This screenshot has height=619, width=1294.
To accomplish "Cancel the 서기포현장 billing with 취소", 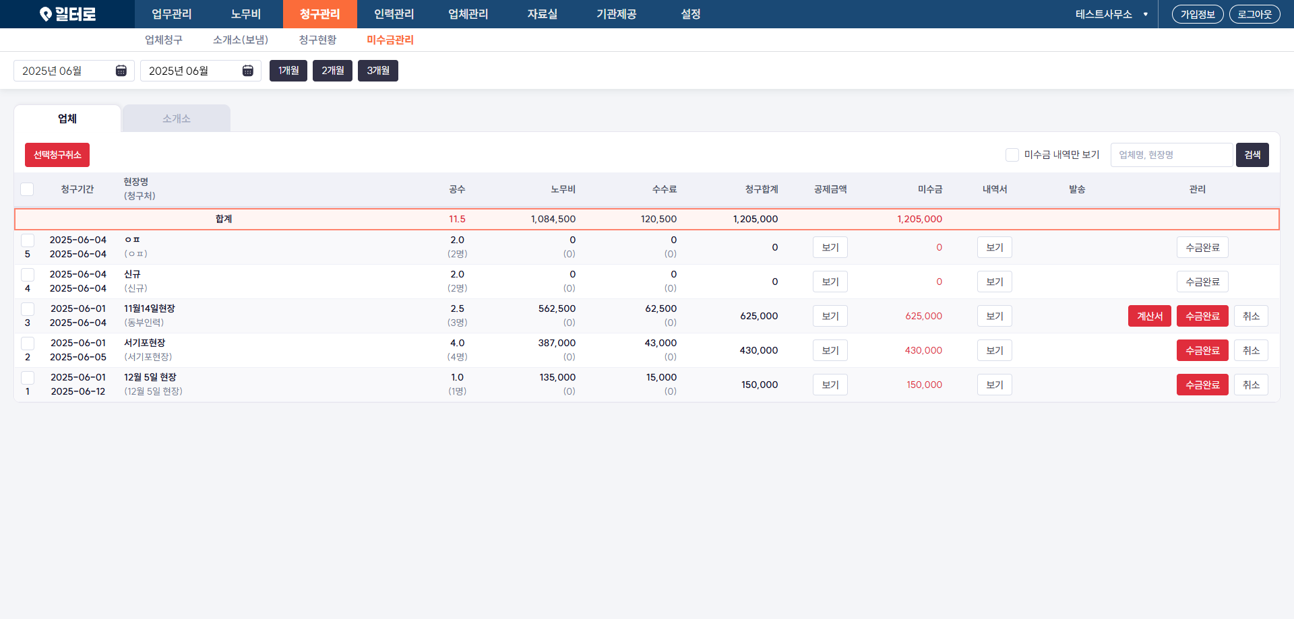I will [x=1250, y=350].
